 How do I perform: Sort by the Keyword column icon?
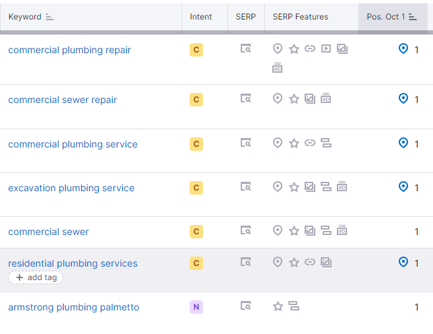pyautogui.click(x=50, y=17)
